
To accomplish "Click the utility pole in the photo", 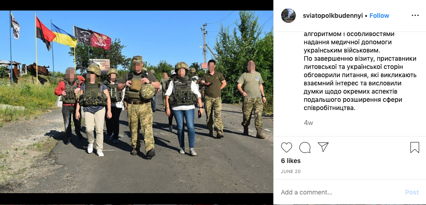I will pyautogui.click(x=205, y=43).
